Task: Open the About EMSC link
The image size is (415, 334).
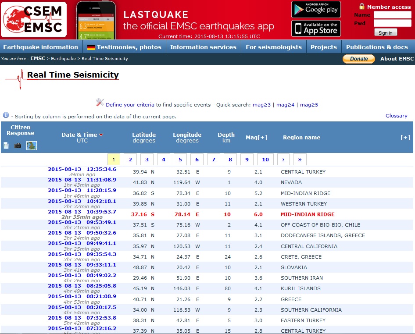Action: click(x=397, y=59)
